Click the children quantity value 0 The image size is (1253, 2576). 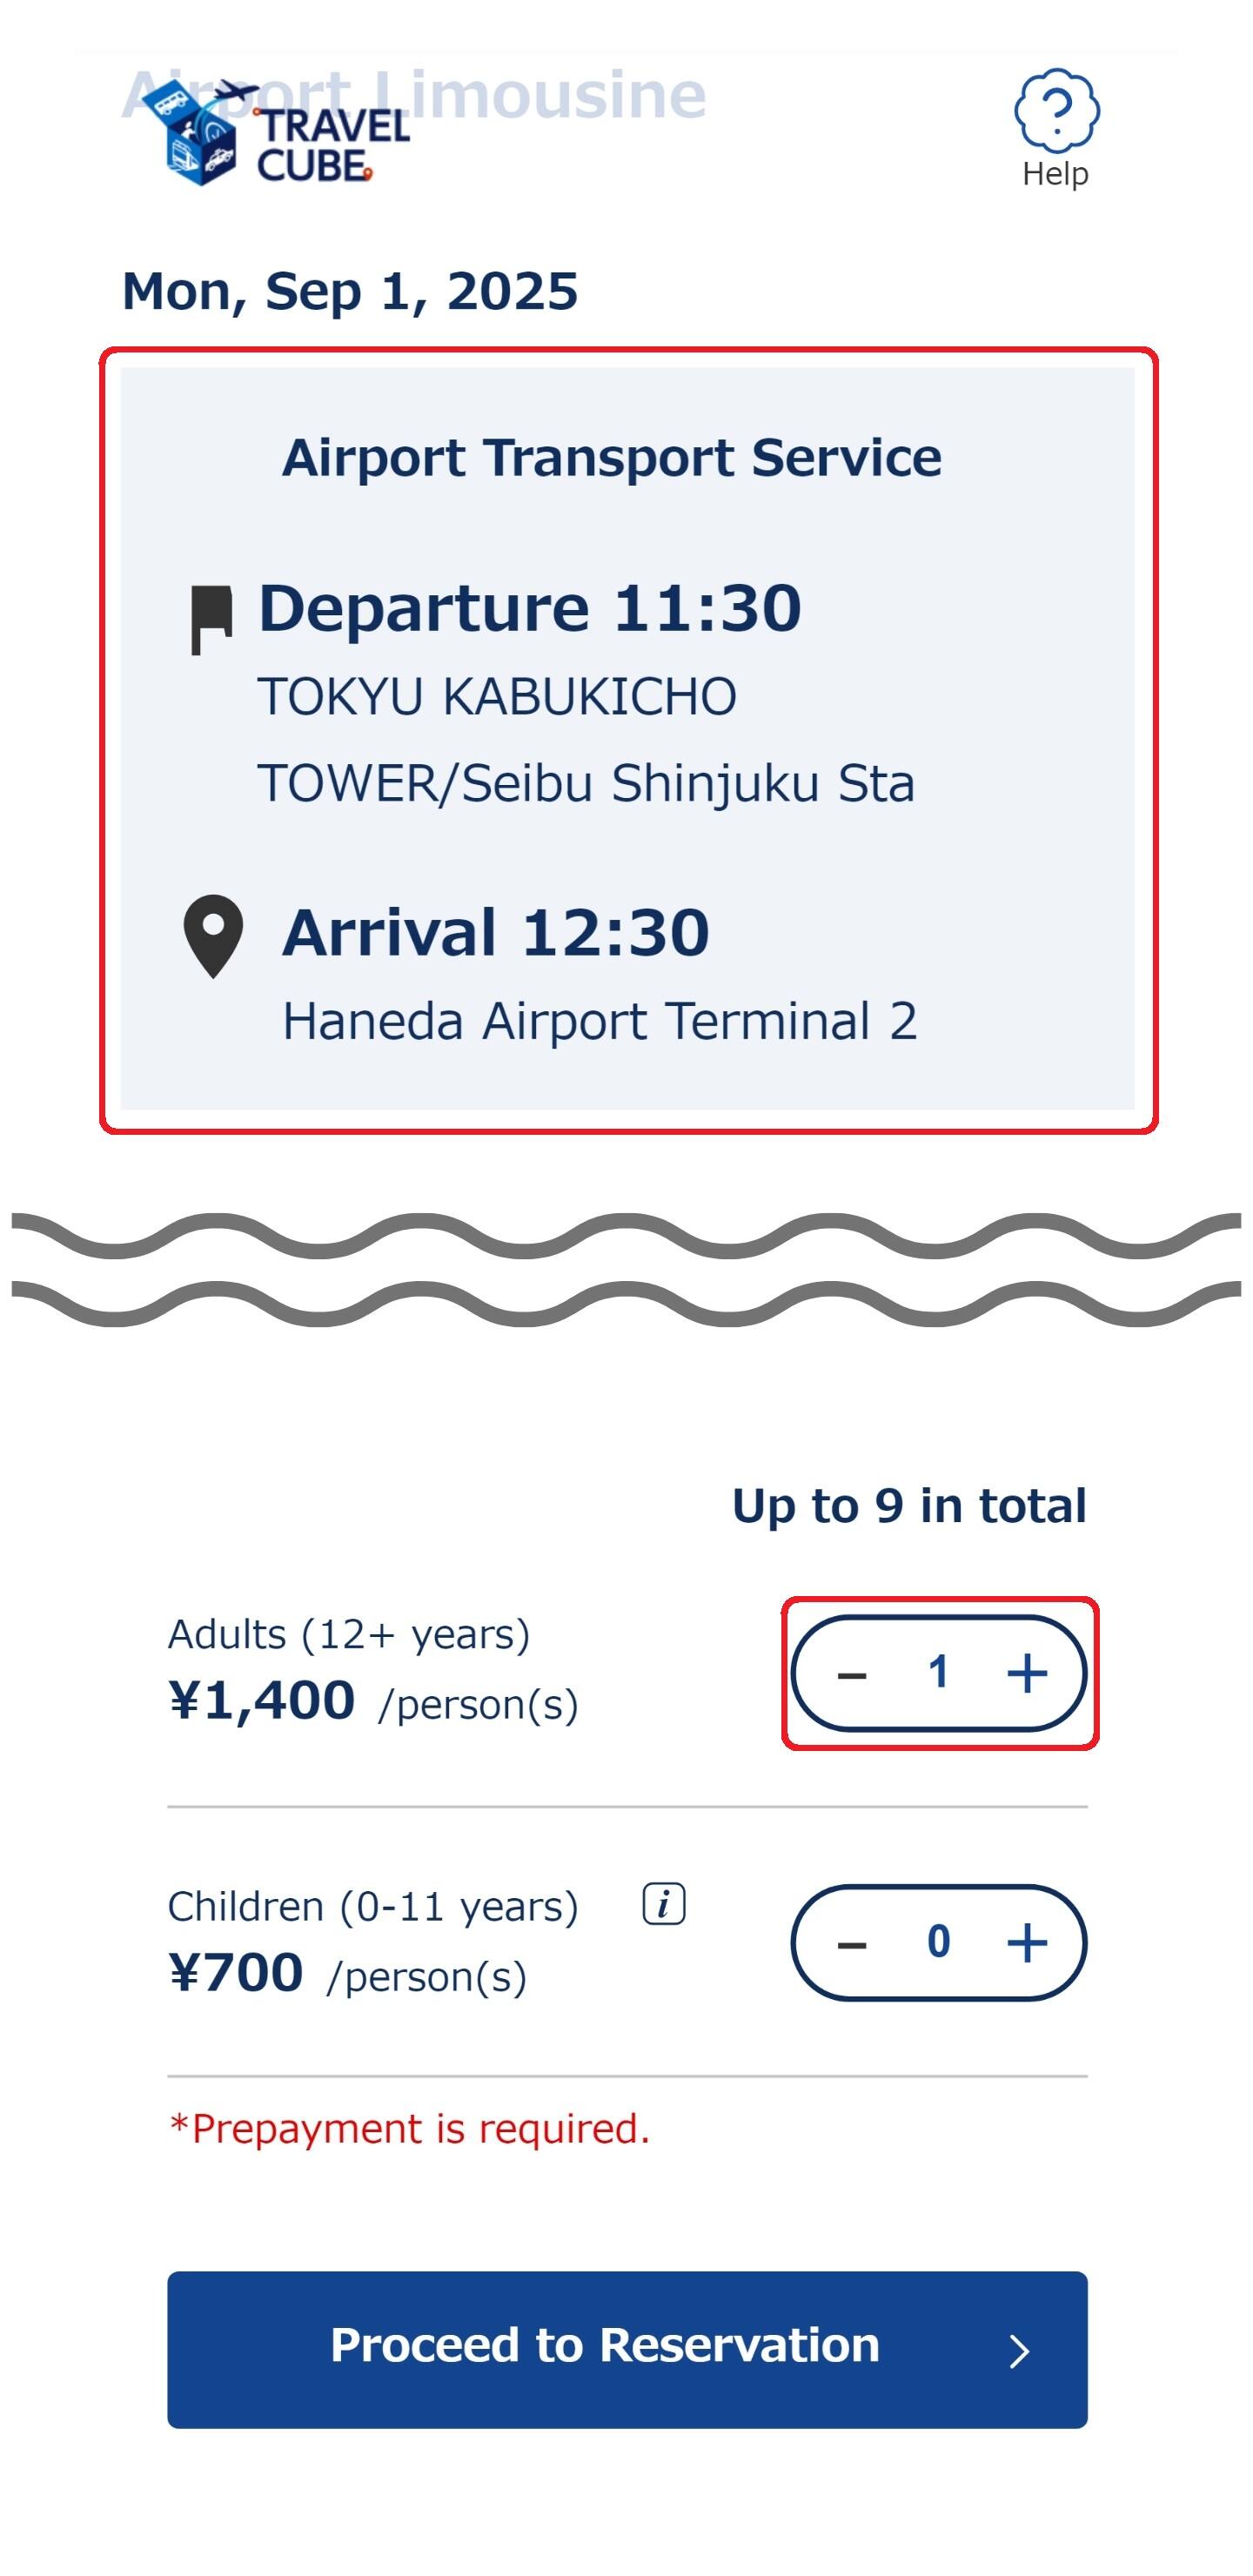click(x=938, y=1942)
